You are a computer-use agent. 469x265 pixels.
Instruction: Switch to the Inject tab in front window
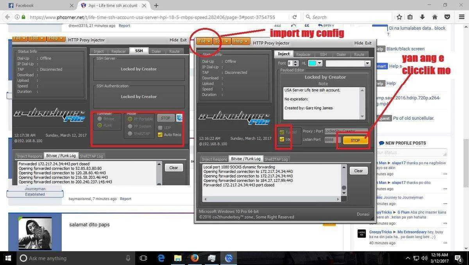[284, 54]
